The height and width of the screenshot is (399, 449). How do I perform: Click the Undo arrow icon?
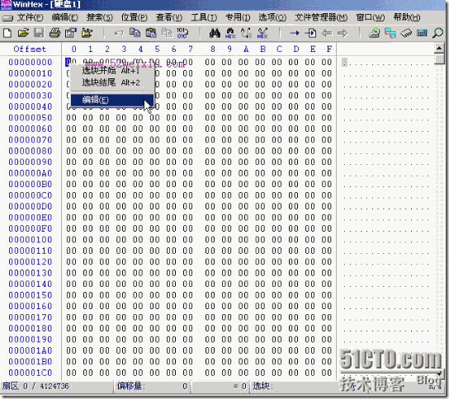119,33
